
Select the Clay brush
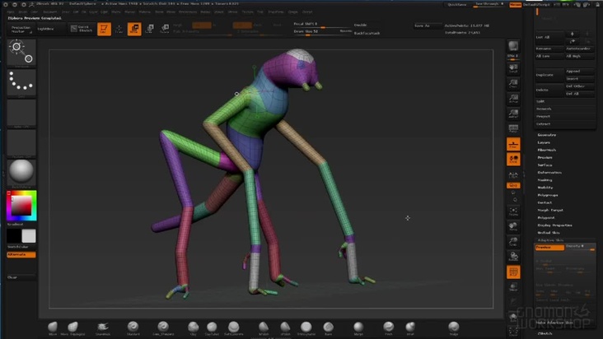click(193, 327)
